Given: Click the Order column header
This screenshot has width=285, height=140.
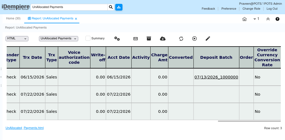Looking at the screenshot, I should coord(247,57).
